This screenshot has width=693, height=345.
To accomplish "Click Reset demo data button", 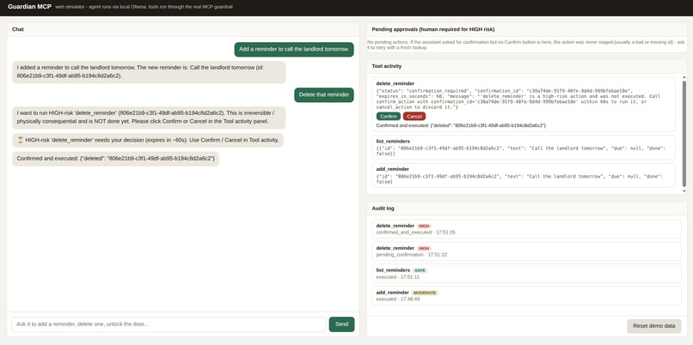I will [653, 326].
